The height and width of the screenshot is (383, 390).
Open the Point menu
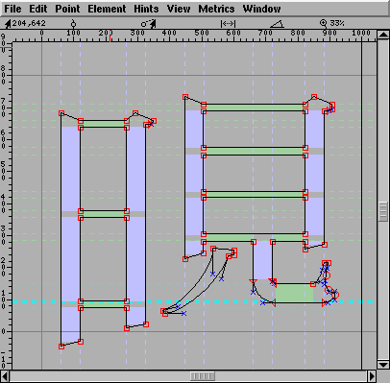click(x=67, y=9)
